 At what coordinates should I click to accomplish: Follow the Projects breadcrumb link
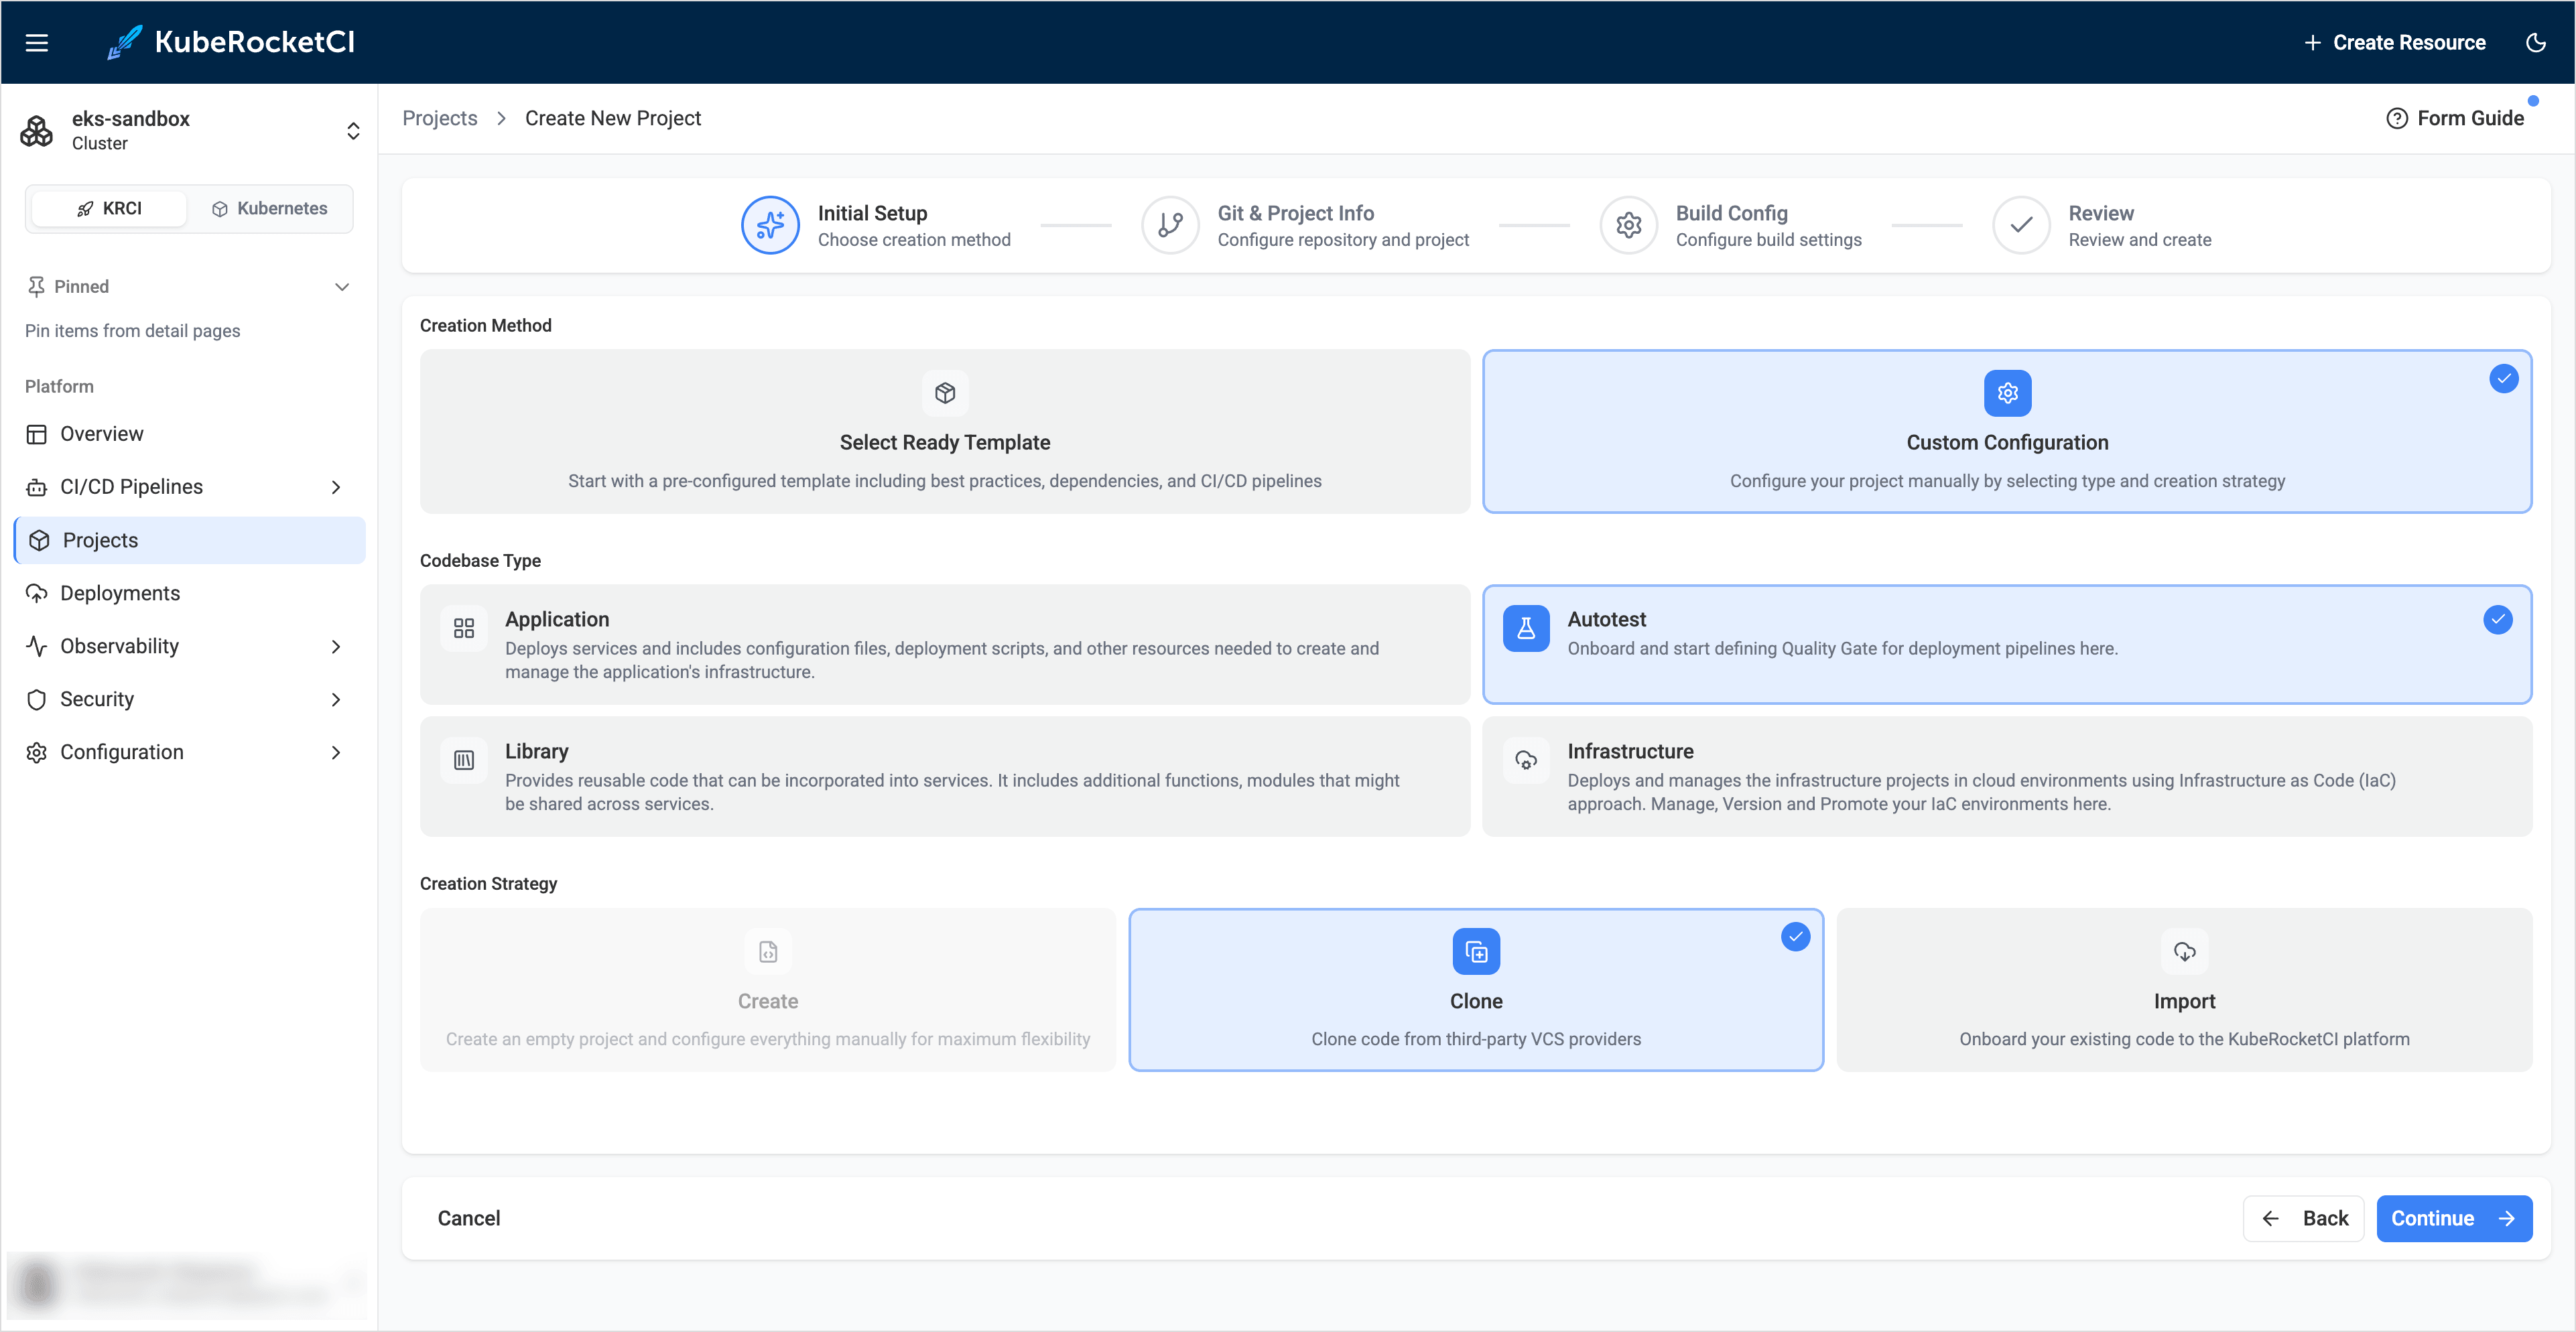click(x=440, y=118)
